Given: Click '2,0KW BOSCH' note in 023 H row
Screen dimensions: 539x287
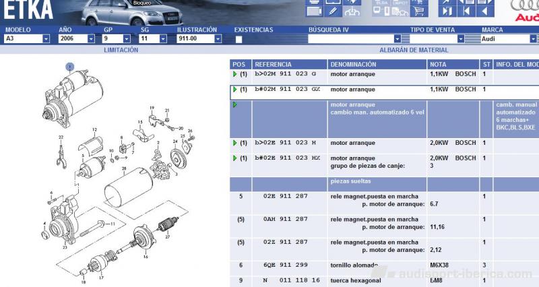Looking at the screenshot, I should 453,143.
